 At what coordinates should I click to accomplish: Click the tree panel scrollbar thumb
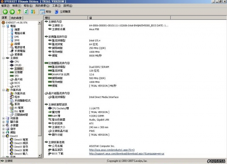39,80
